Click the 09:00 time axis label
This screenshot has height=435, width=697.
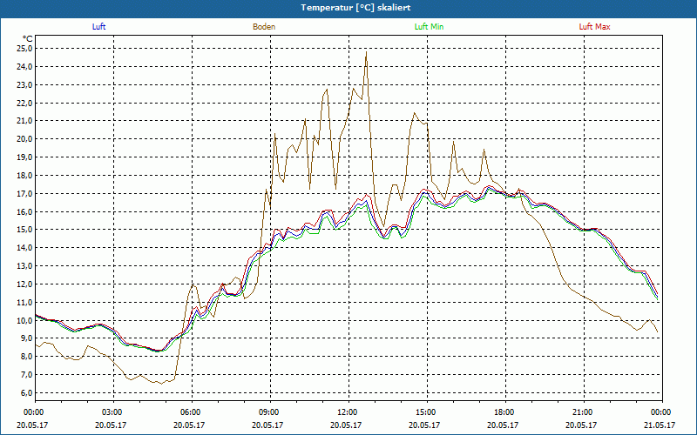pos(270,412)
